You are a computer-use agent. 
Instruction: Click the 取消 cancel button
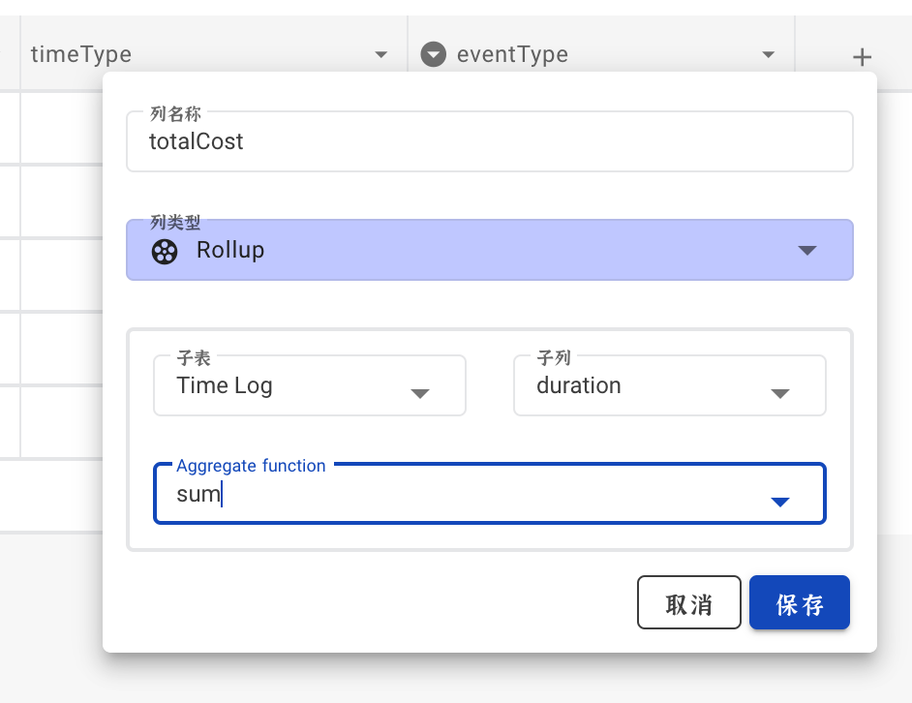click(689, 601)
